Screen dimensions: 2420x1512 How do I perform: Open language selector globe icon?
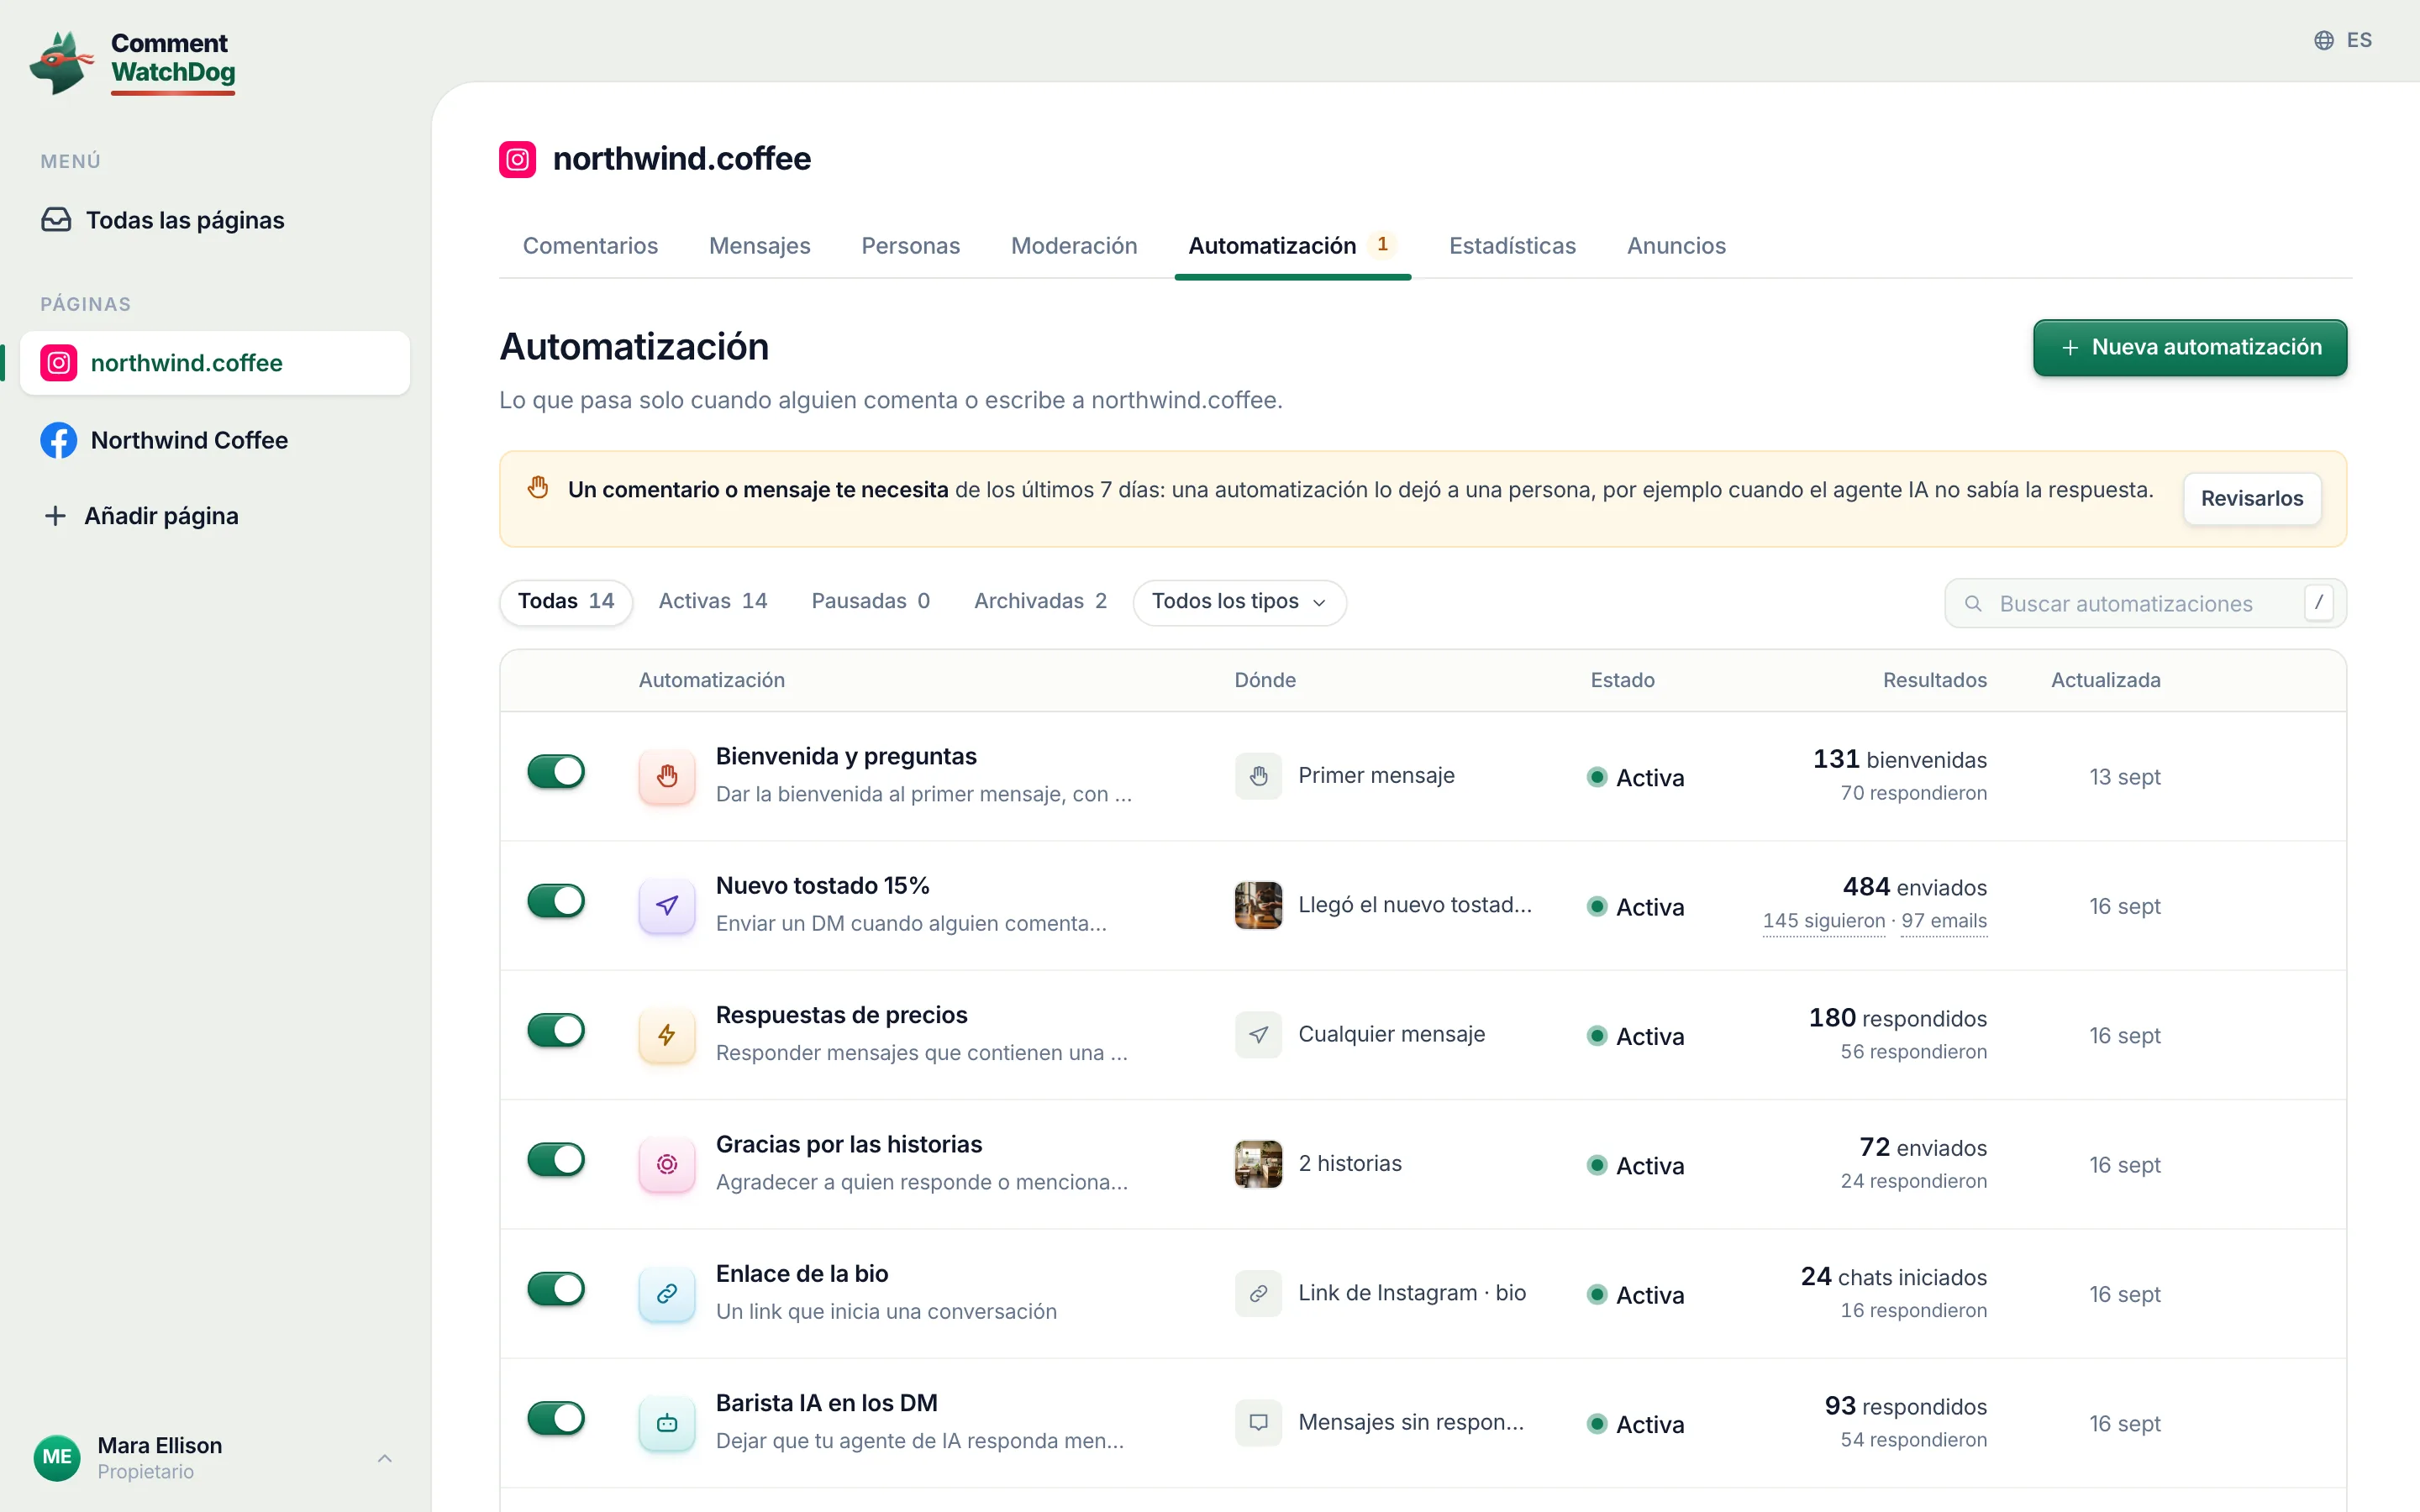pyautogui.click(x=2323, y=40)
